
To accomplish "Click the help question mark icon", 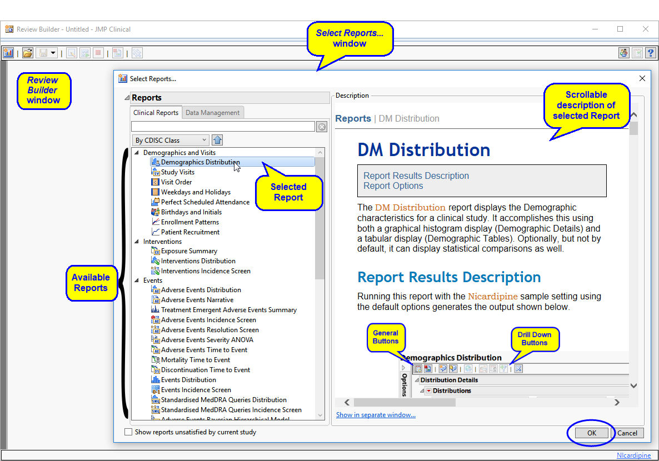I will pyautogui.click(x=650, y=53).
